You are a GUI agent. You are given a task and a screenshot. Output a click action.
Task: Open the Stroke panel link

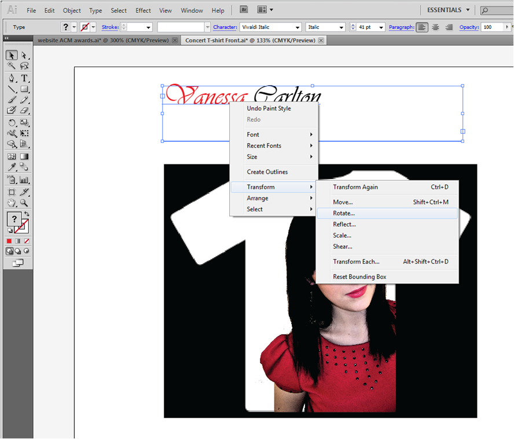pos(110,27)
